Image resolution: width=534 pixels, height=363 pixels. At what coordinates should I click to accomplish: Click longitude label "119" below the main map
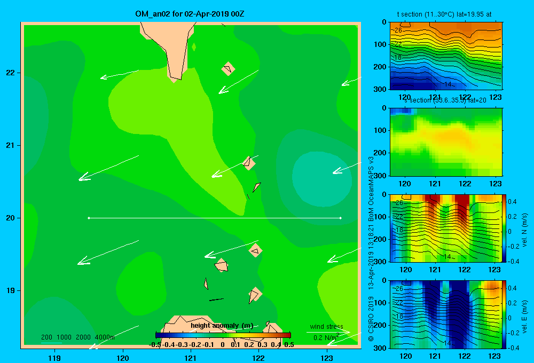pyautogui.click(x=54, y=358)
